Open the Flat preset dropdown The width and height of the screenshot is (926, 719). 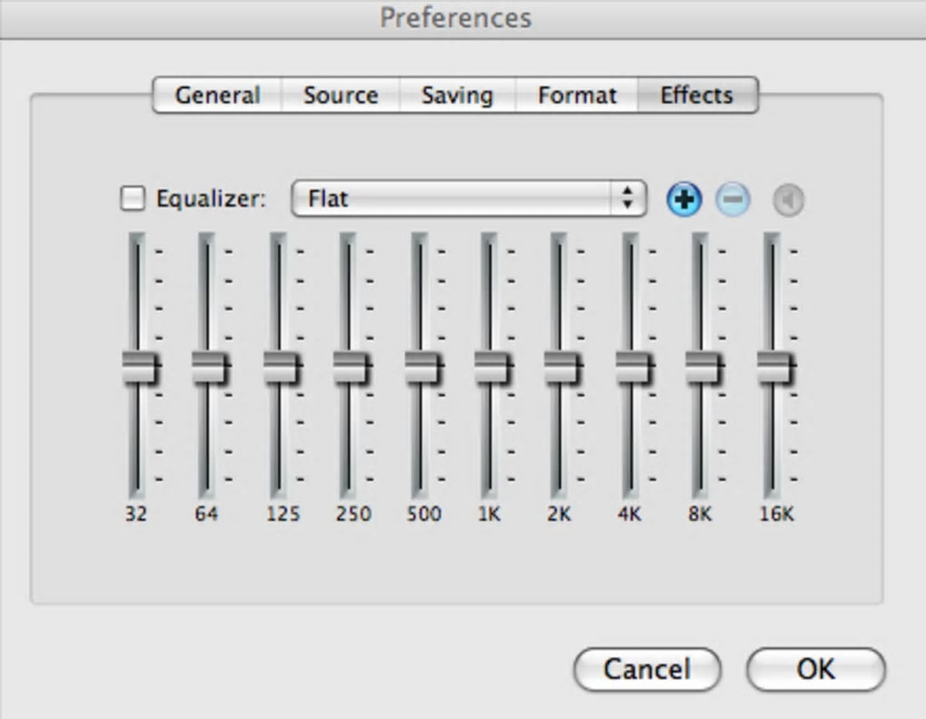tap(468, 199)
